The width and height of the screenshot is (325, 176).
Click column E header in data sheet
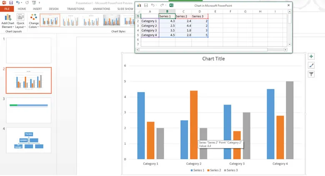tap(215, 11)
